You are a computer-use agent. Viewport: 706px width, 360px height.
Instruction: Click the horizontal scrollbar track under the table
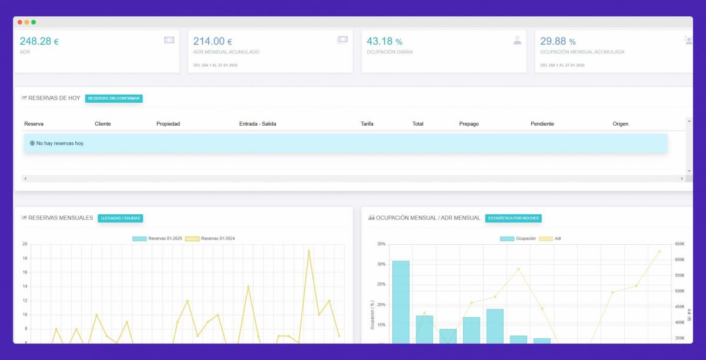point(354,179)
